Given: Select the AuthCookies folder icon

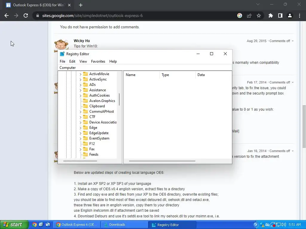Looking at the screenshot, I should 85,95.
